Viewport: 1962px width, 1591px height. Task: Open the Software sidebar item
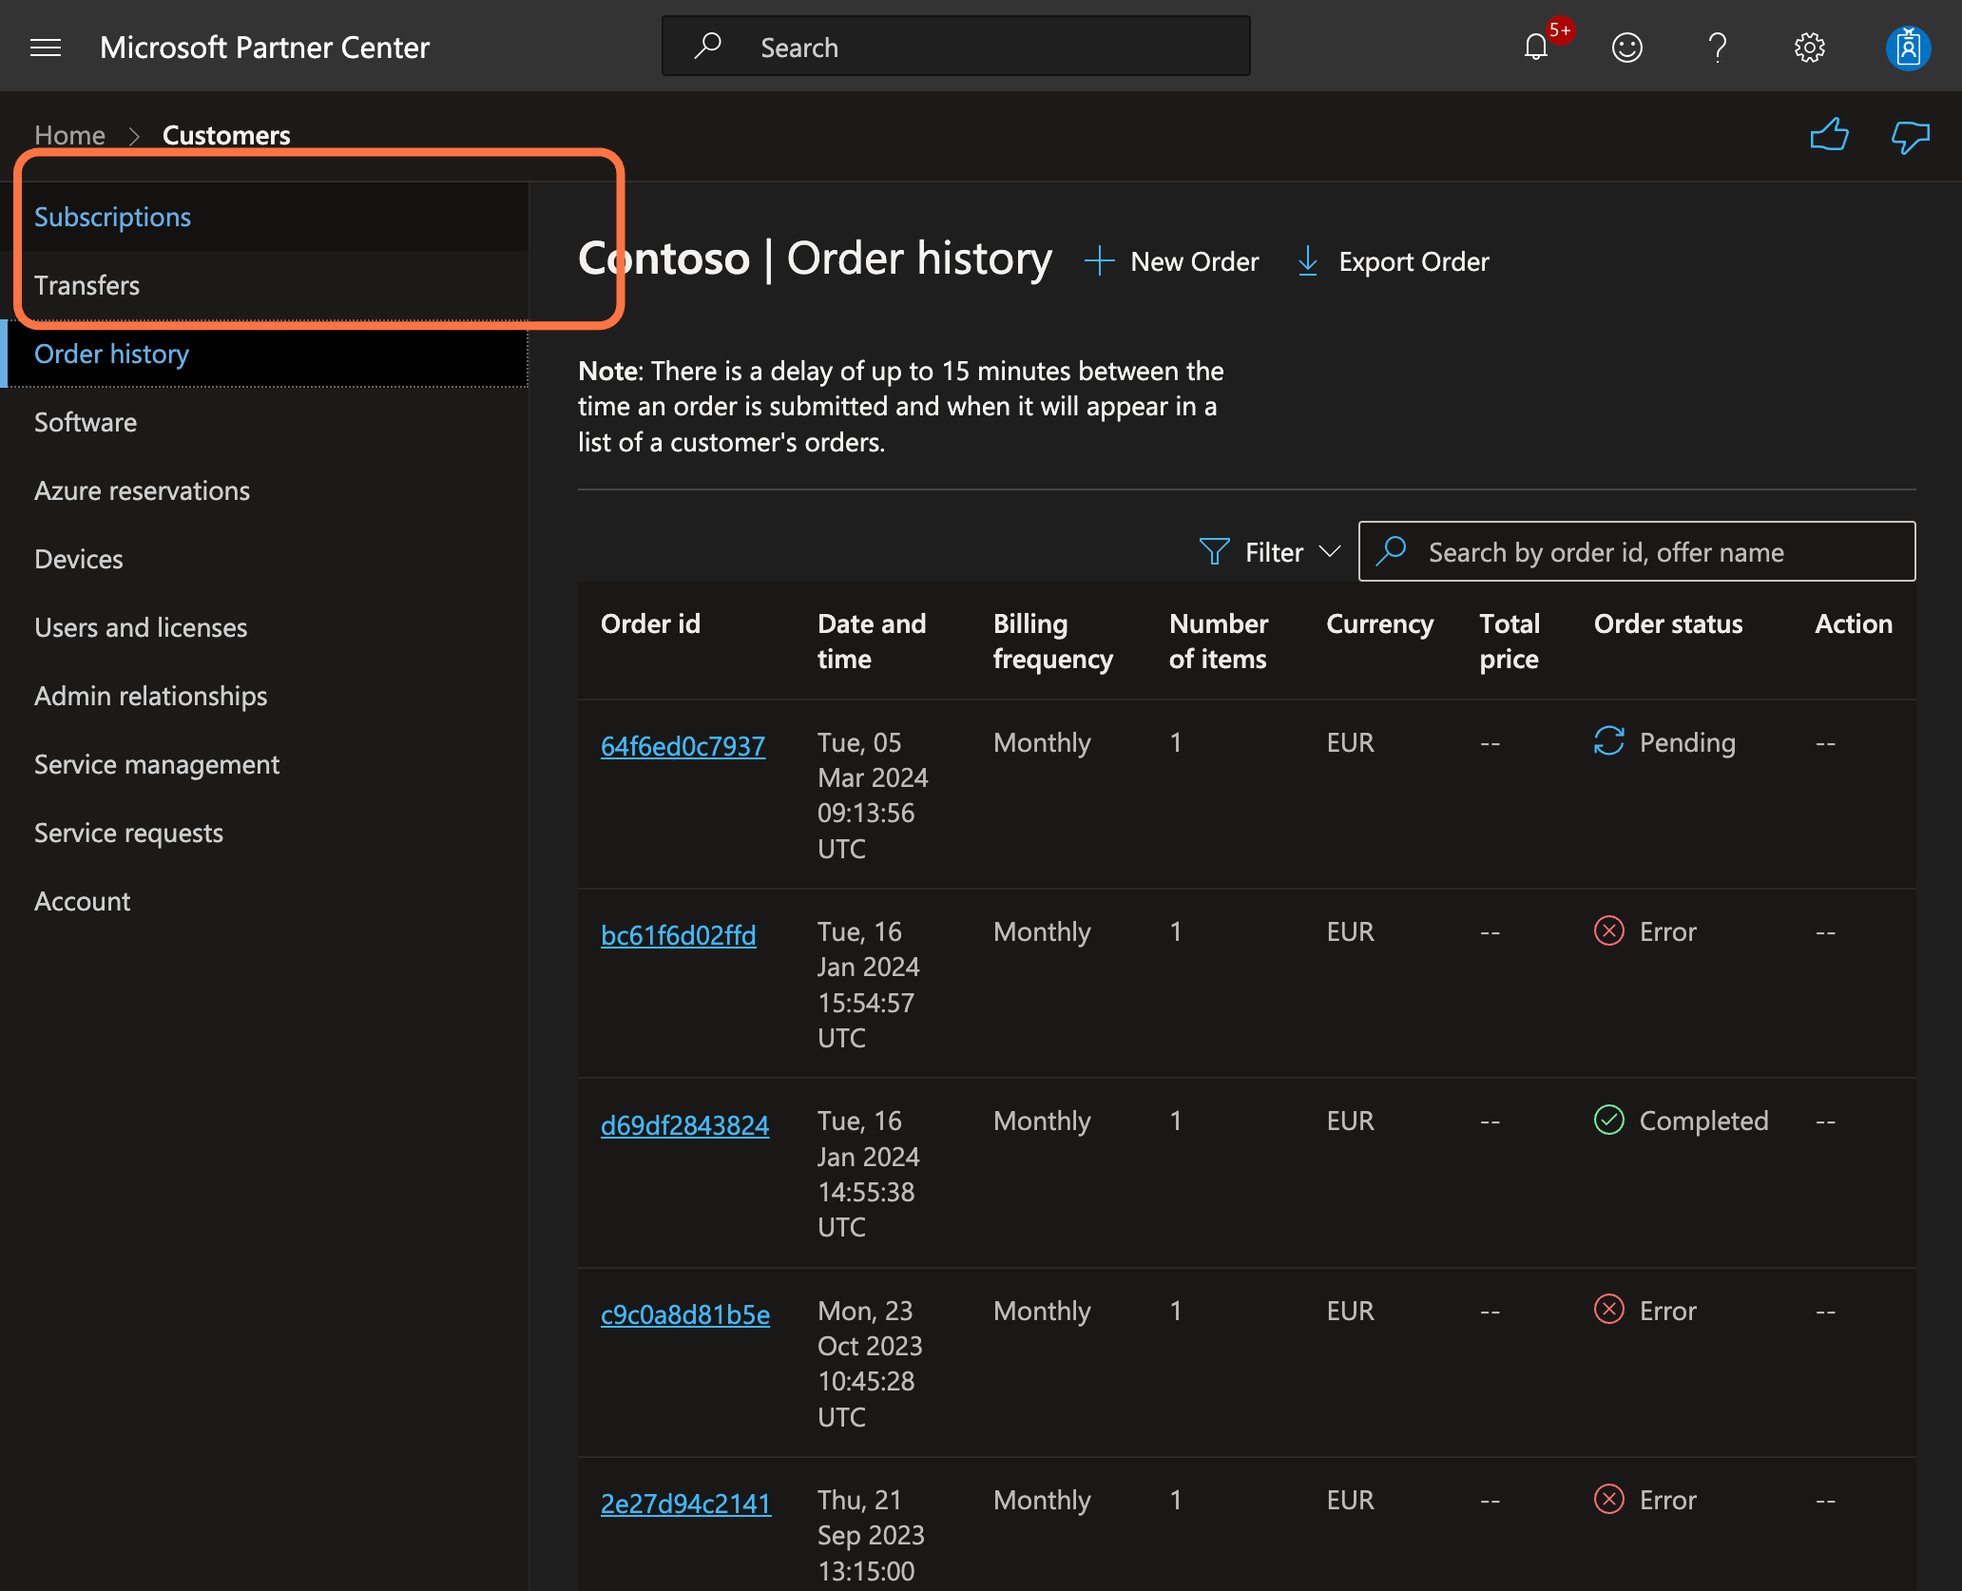click(x=266, y=422)
